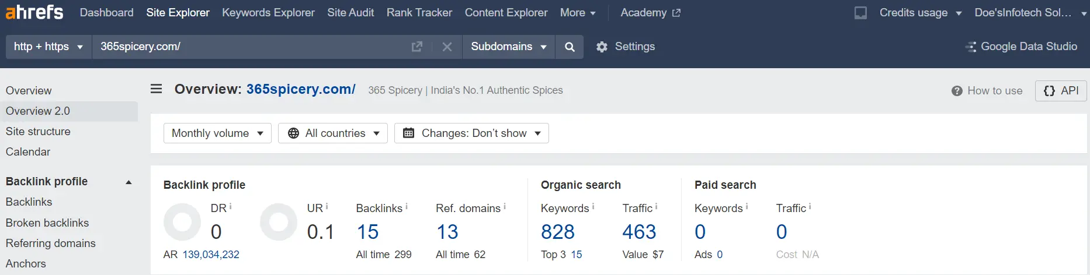Open the Monthly volume dropdown
The width and height of the screenshot is (1090, 275).
click(x=217, y=133)
